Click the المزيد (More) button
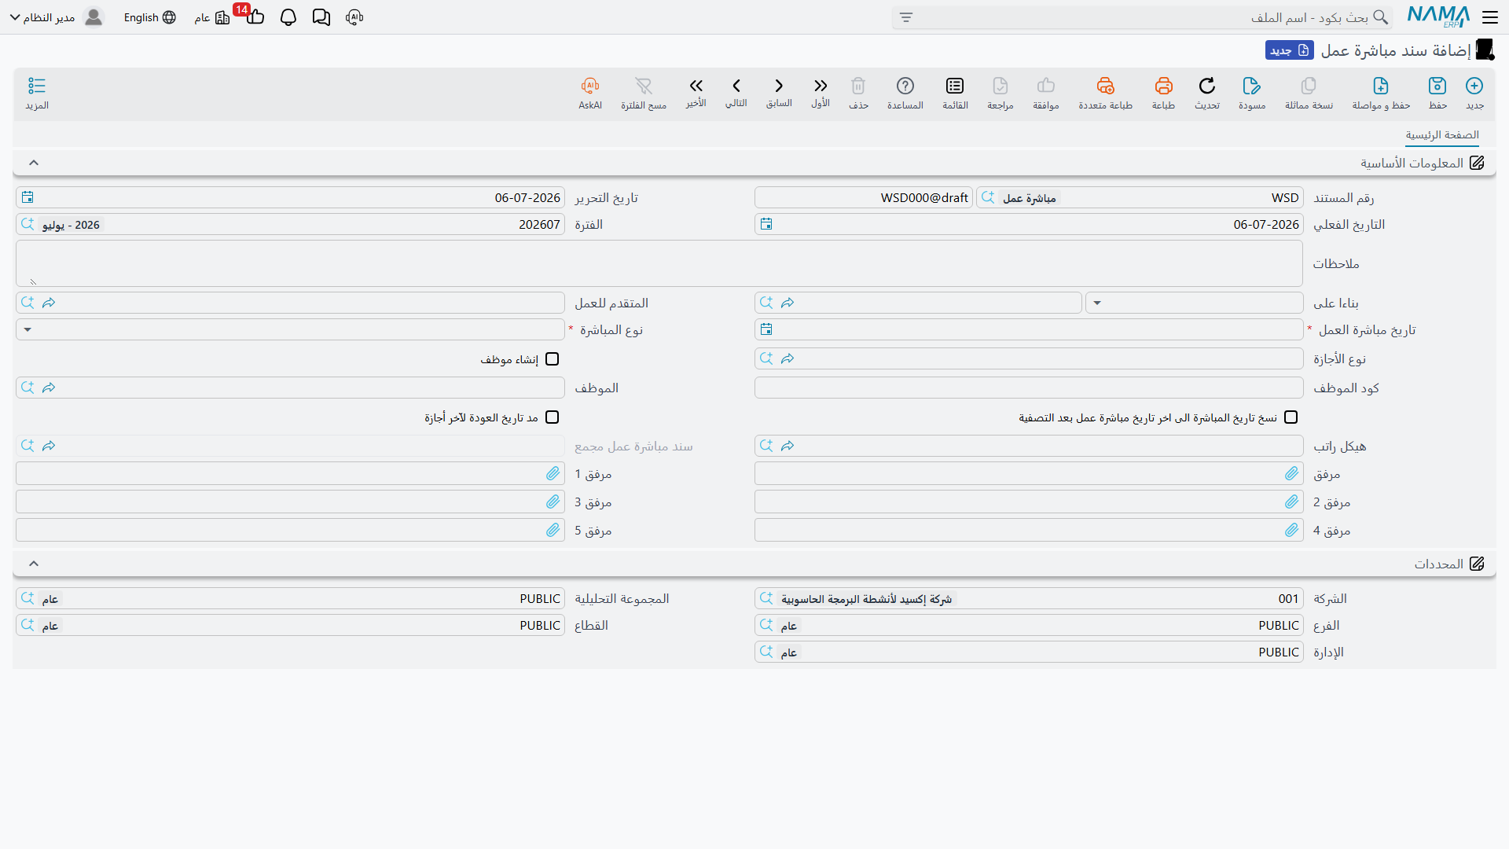The image size is (1509, 849). [37, 93]
